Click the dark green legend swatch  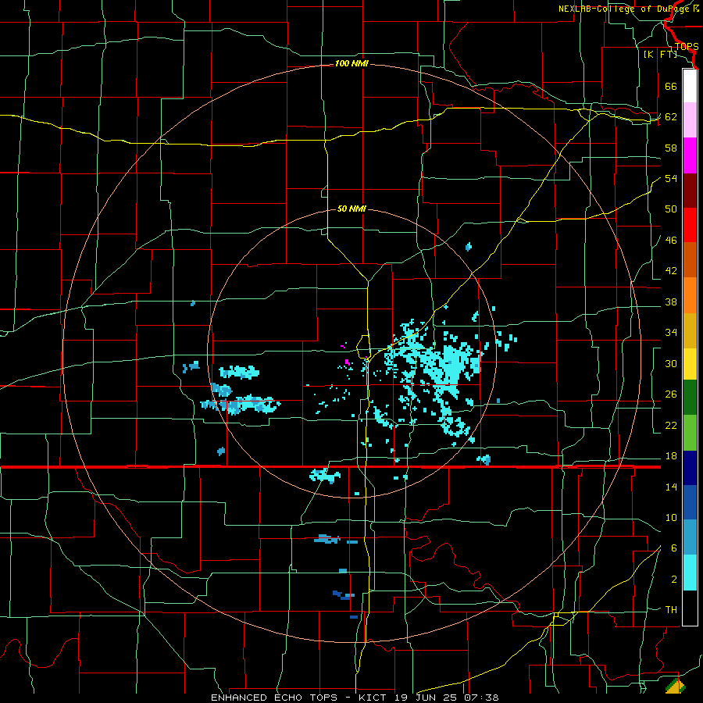pyautogui.click(x=690, y=398)
